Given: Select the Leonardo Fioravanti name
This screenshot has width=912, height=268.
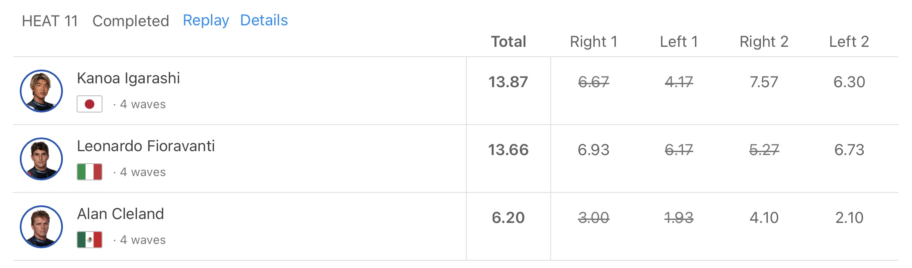Looking at the screenshot, I should 146,146.
